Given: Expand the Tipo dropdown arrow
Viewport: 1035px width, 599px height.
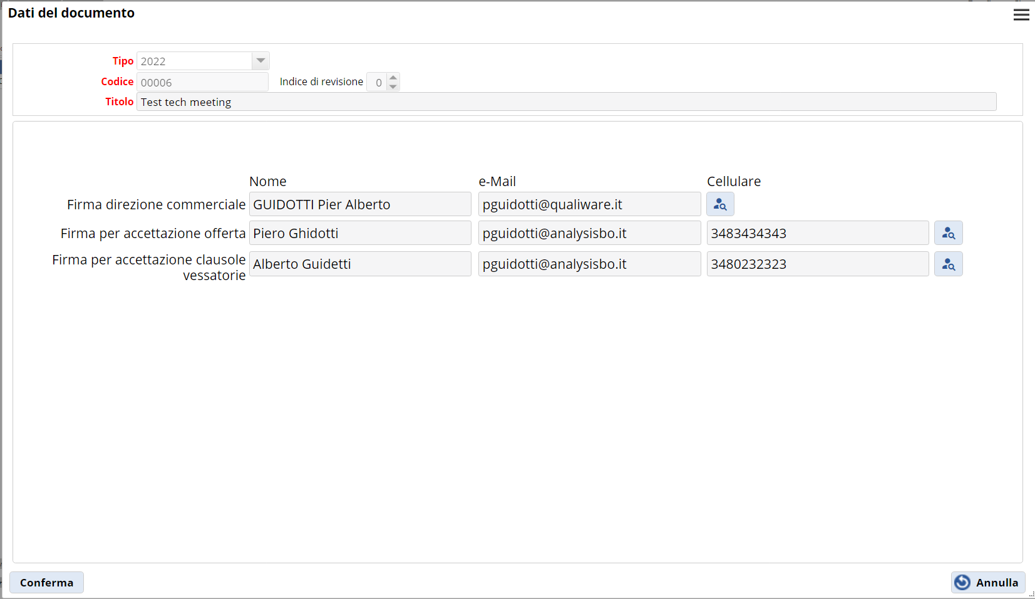Looking at the screenshot, I should [x=260, y=61].
